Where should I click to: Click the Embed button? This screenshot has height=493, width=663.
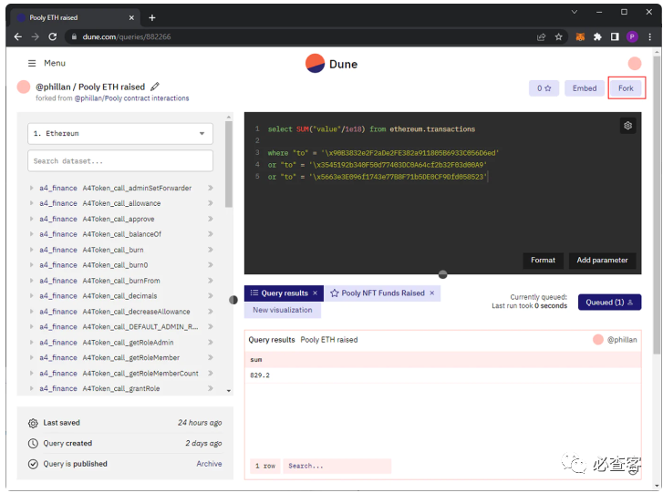585,88
